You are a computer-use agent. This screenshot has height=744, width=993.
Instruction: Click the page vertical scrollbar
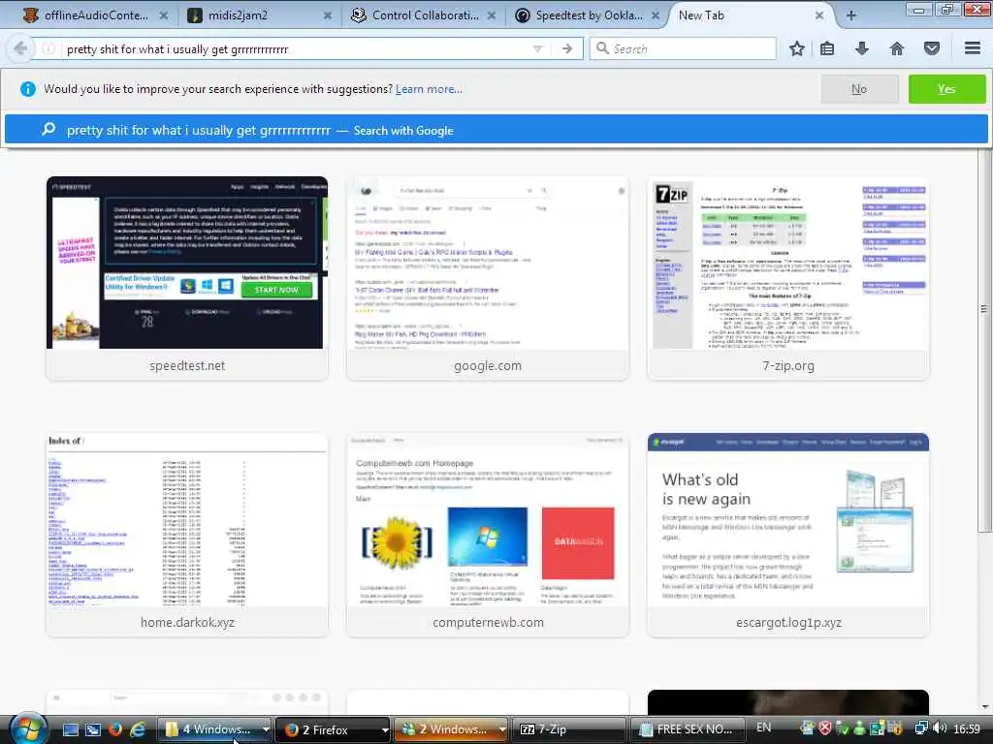[984, 342]
